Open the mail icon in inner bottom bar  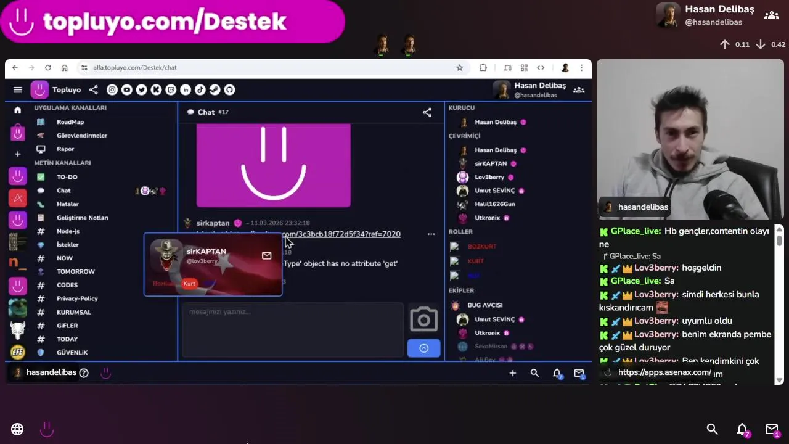pos(579,373)
